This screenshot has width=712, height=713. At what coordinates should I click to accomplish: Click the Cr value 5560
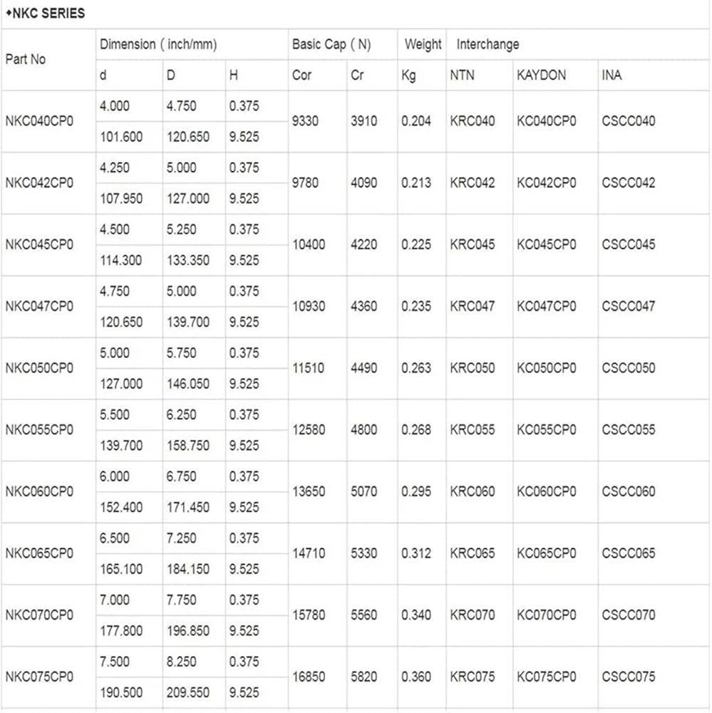[x=363, y=615]
